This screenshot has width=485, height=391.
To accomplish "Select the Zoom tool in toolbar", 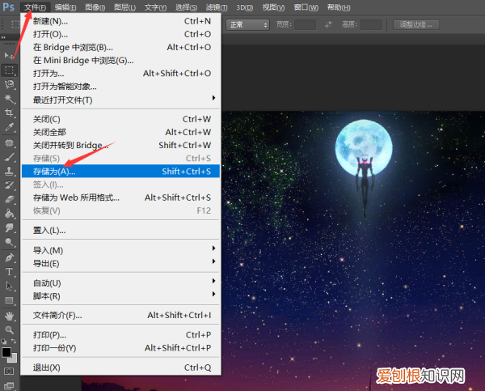I will (10, 330).
